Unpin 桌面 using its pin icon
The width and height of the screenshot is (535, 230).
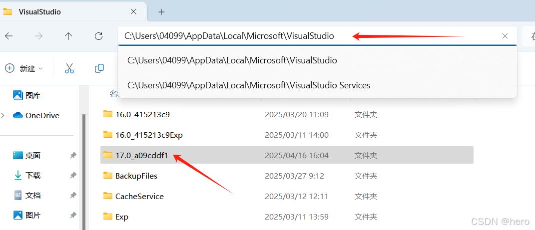click(x=73, y=155)
